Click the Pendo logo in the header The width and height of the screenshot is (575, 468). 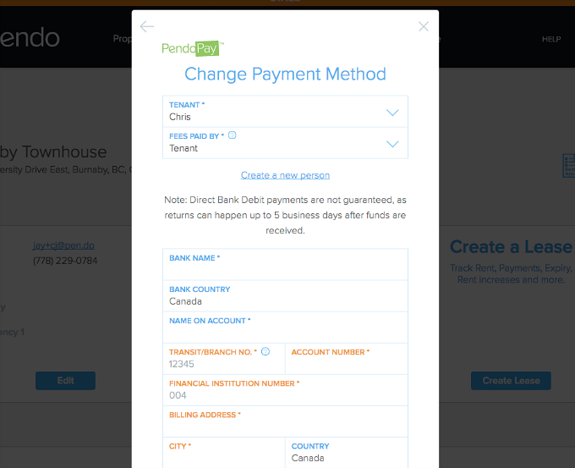(30, 37)
